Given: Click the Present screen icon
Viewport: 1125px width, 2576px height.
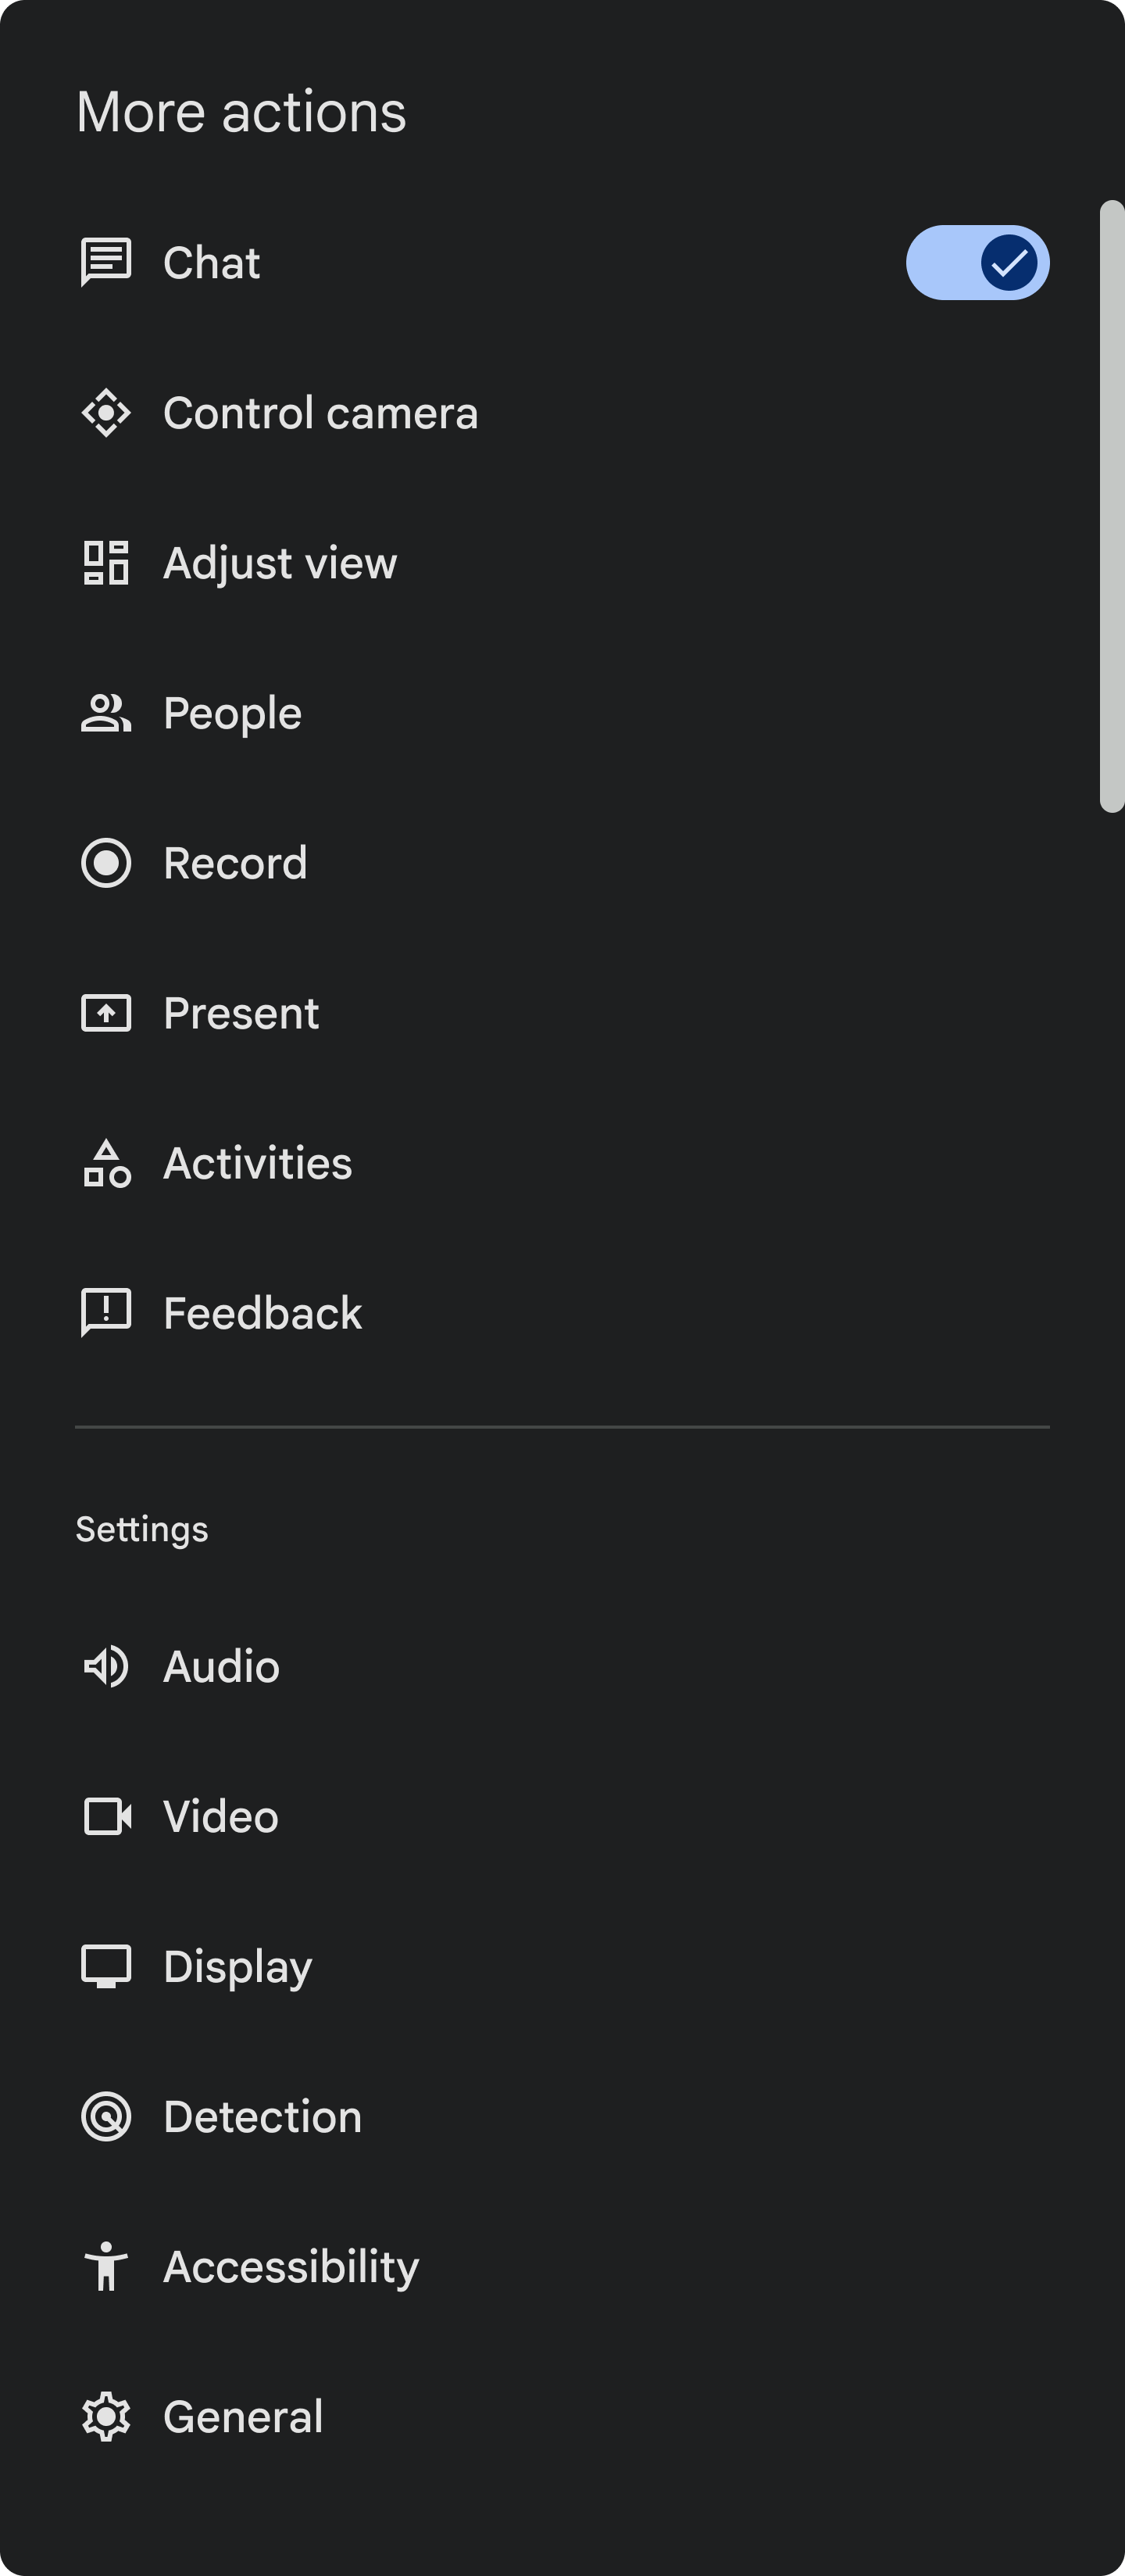Looking at the screenshot, I should click(x=106, y=1013).
